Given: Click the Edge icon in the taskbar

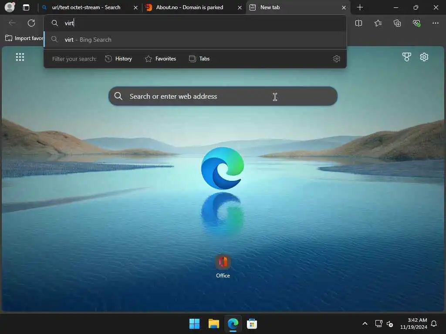Looking at the screenshot, I should pos(233,324).
